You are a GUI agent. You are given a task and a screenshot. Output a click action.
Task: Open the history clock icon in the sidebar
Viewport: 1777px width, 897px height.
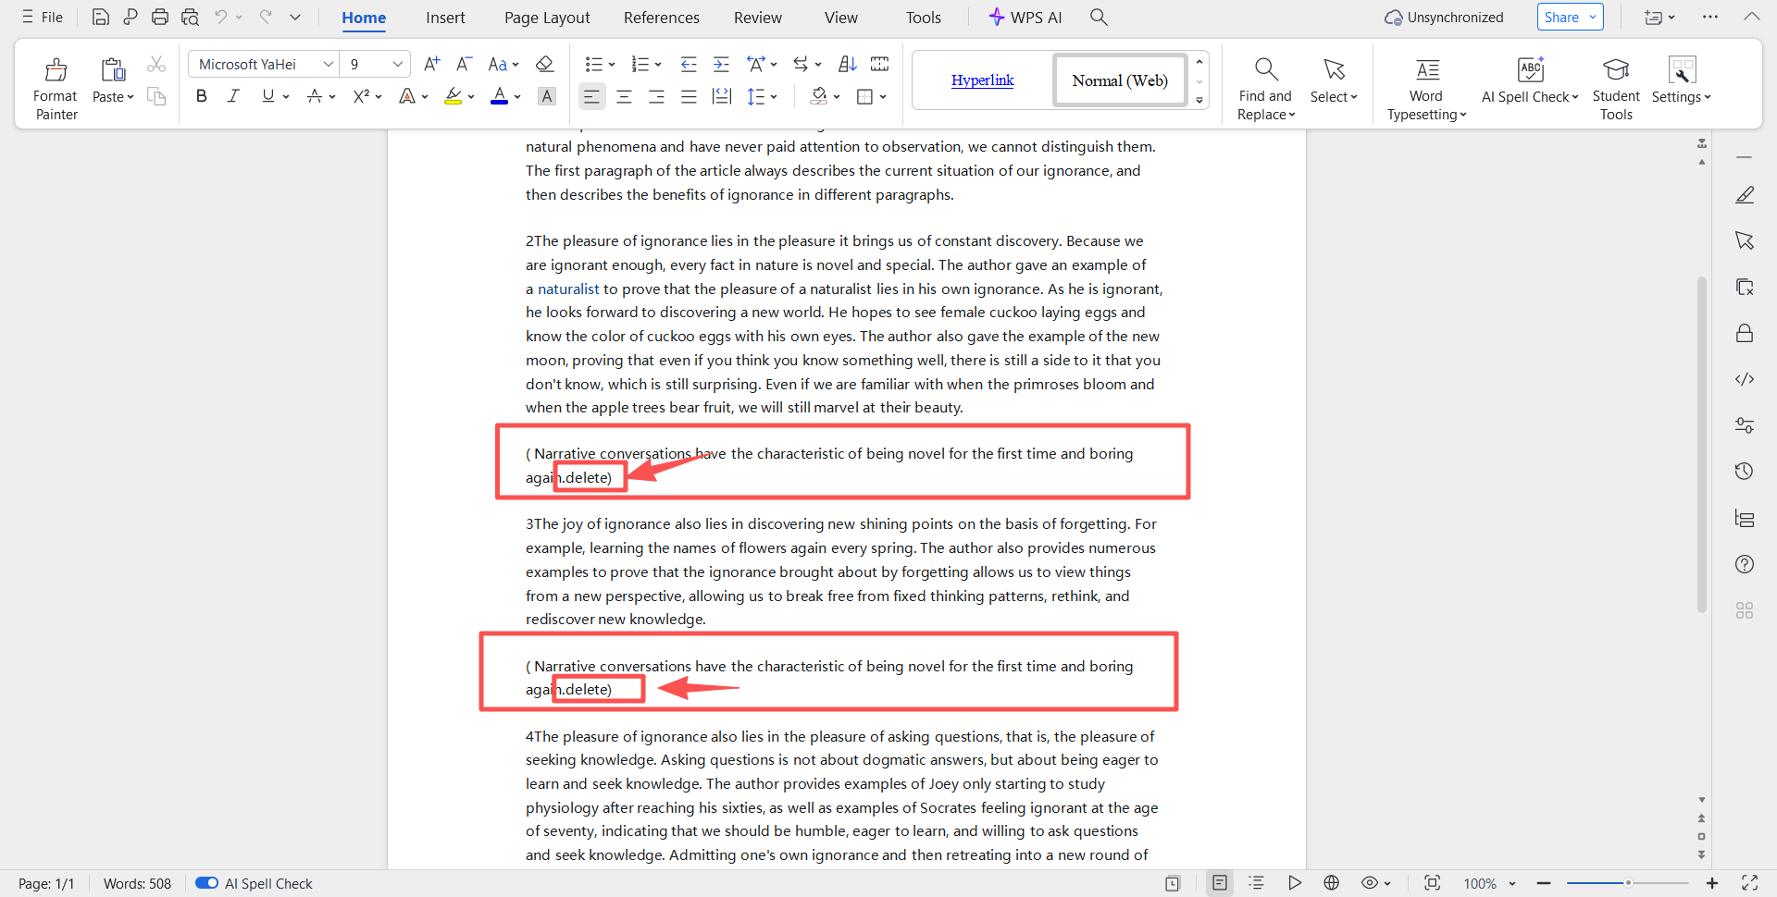[1745, 472]
